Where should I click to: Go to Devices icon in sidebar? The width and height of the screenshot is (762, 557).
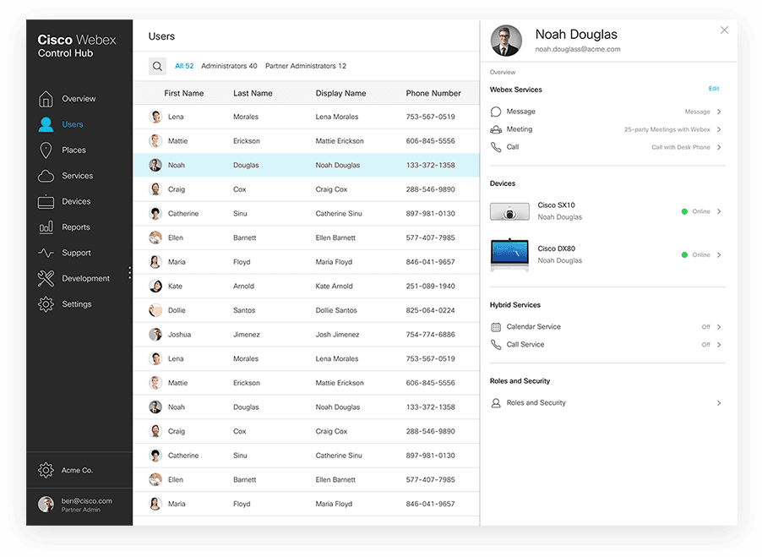click(x=46, y=202)
